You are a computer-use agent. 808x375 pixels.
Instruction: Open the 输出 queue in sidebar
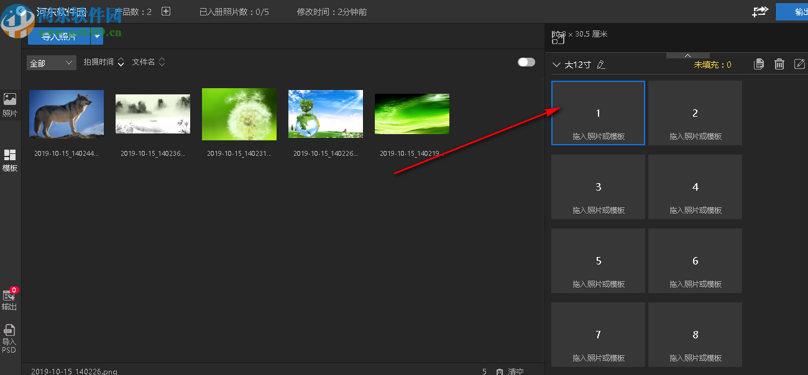coord(9,300)
